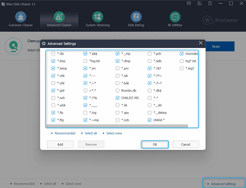Open the Disk Defrag icon
246x188 pixels.
(136, 17)
